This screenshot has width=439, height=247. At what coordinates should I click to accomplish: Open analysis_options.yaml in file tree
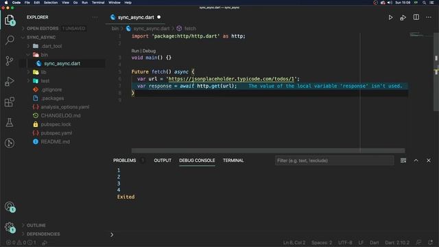click(x=65, y=107)
